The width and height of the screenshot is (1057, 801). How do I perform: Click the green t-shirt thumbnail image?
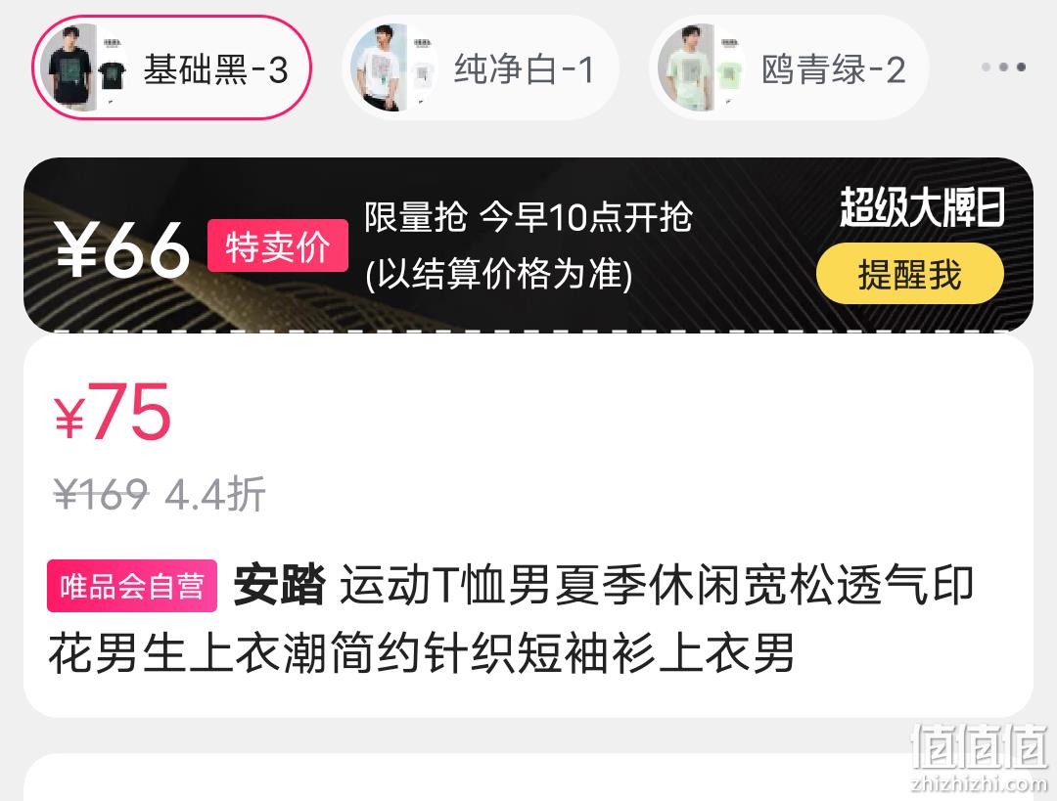[x=701, y=68]
